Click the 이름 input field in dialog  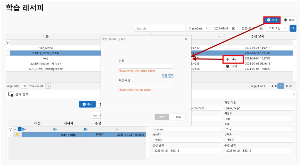(146, 66)
